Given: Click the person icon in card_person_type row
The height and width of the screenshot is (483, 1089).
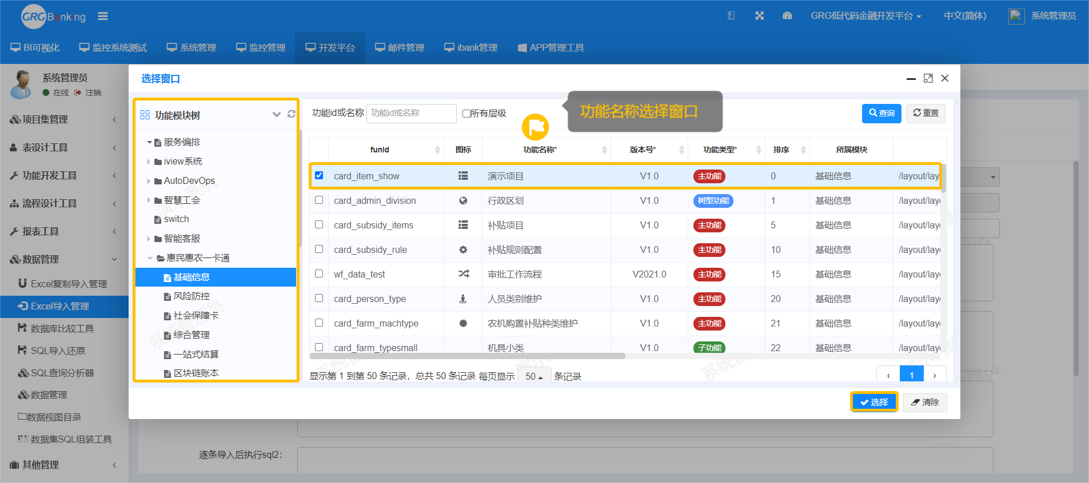Looking at the screenshot, I should click(x=463, y=299).
